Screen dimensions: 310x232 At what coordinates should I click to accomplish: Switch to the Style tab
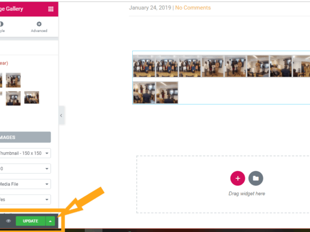coord(2,27)
